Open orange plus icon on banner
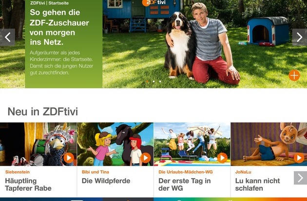The width and height of the screenshot is (307, 201). coord(294,75)
